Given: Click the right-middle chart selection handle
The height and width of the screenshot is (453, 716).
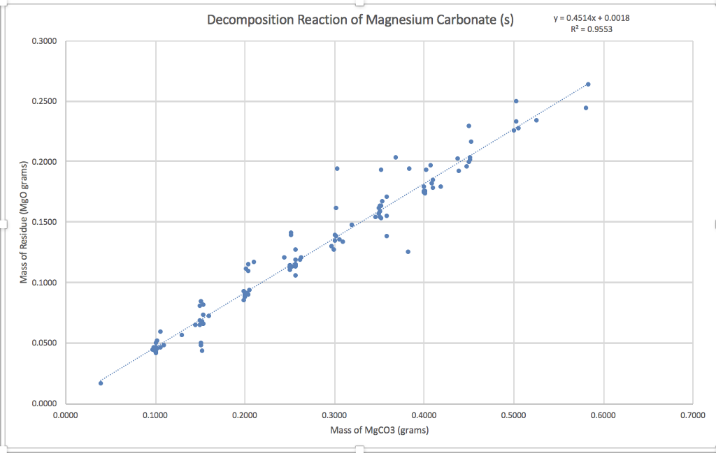Looking at the screenshot, I should [x=713, y=223].
